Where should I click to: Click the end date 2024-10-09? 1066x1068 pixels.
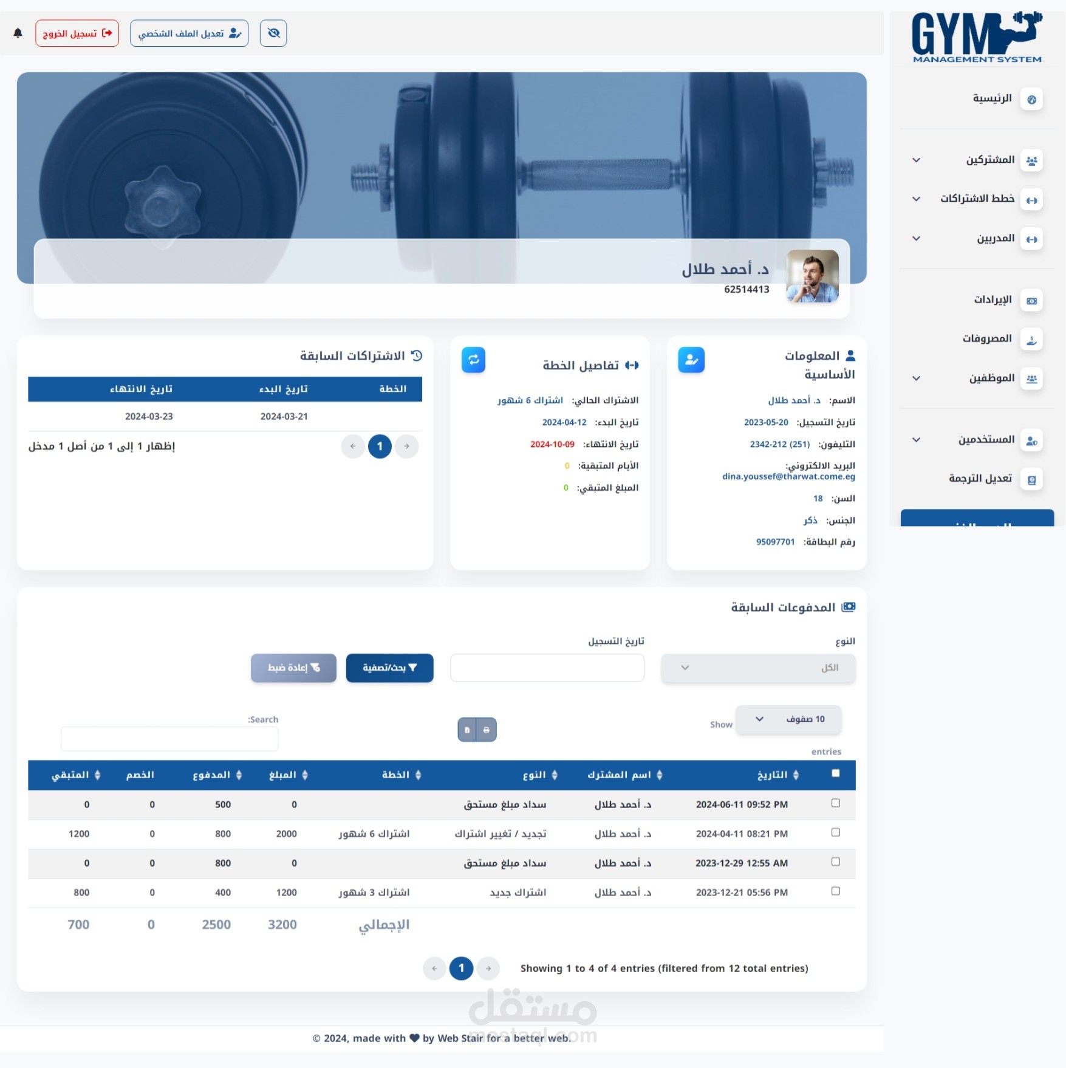coord(552,445)
